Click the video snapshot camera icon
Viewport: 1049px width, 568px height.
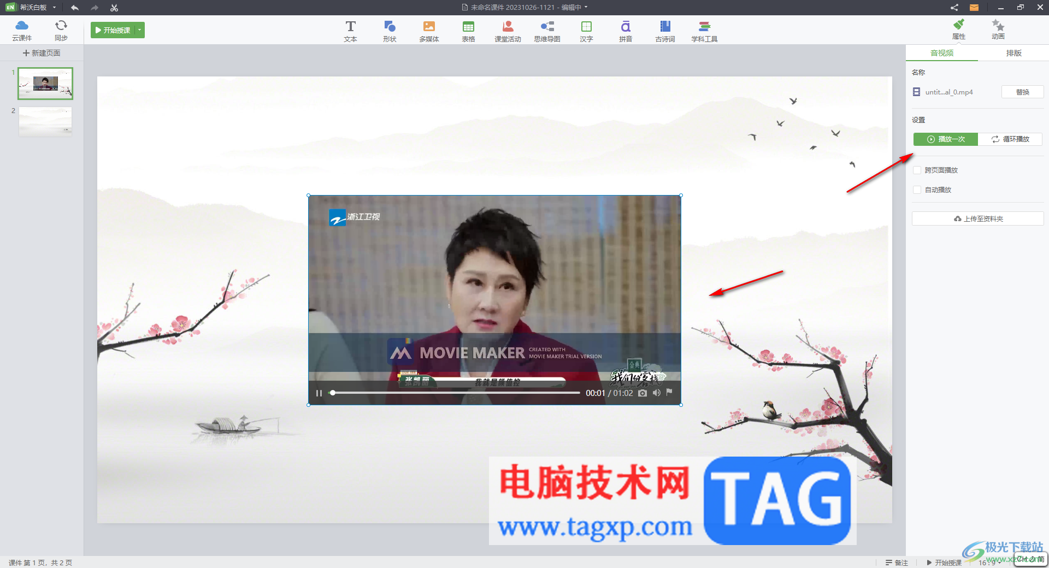pos(643,393)
